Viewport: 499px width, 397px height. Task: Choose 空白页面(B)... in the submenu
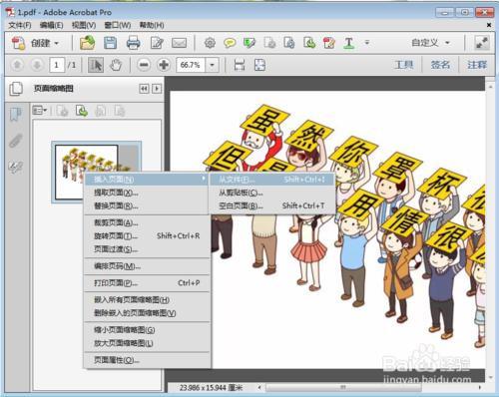tap(271, 205)
